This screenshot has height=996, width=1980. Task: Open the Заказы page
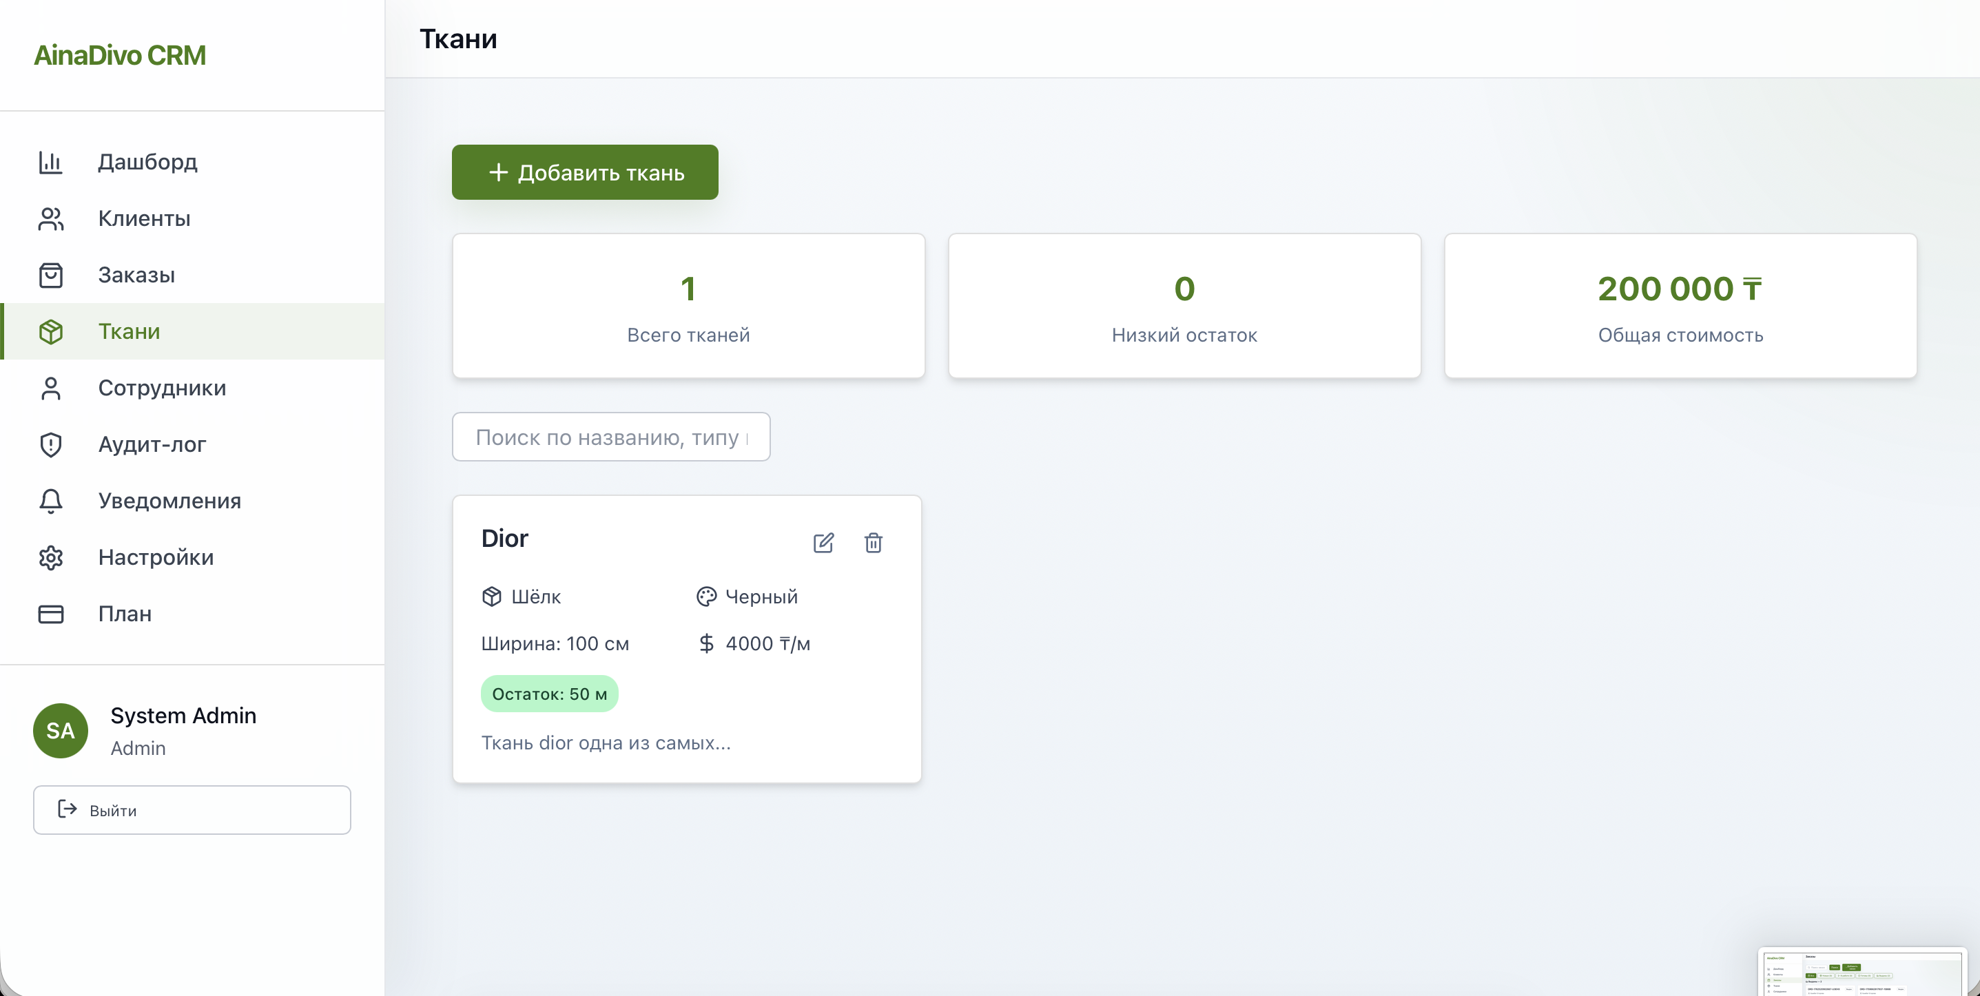tap(192, 275)
